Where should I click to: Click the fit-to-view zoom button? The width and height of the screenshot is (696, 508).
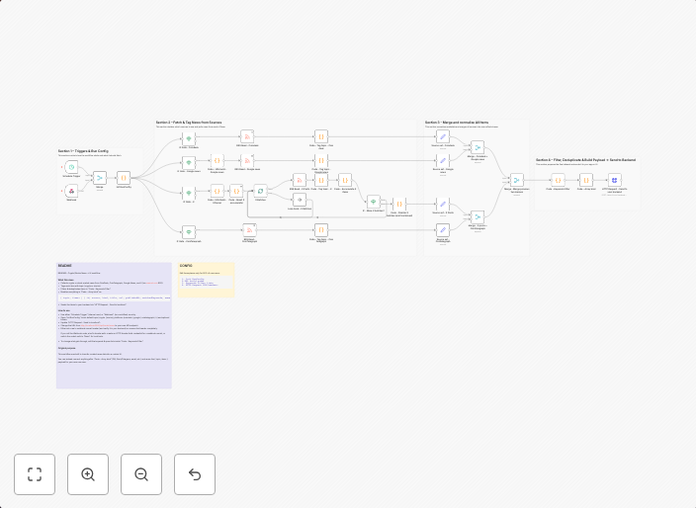tap(35, 474)
